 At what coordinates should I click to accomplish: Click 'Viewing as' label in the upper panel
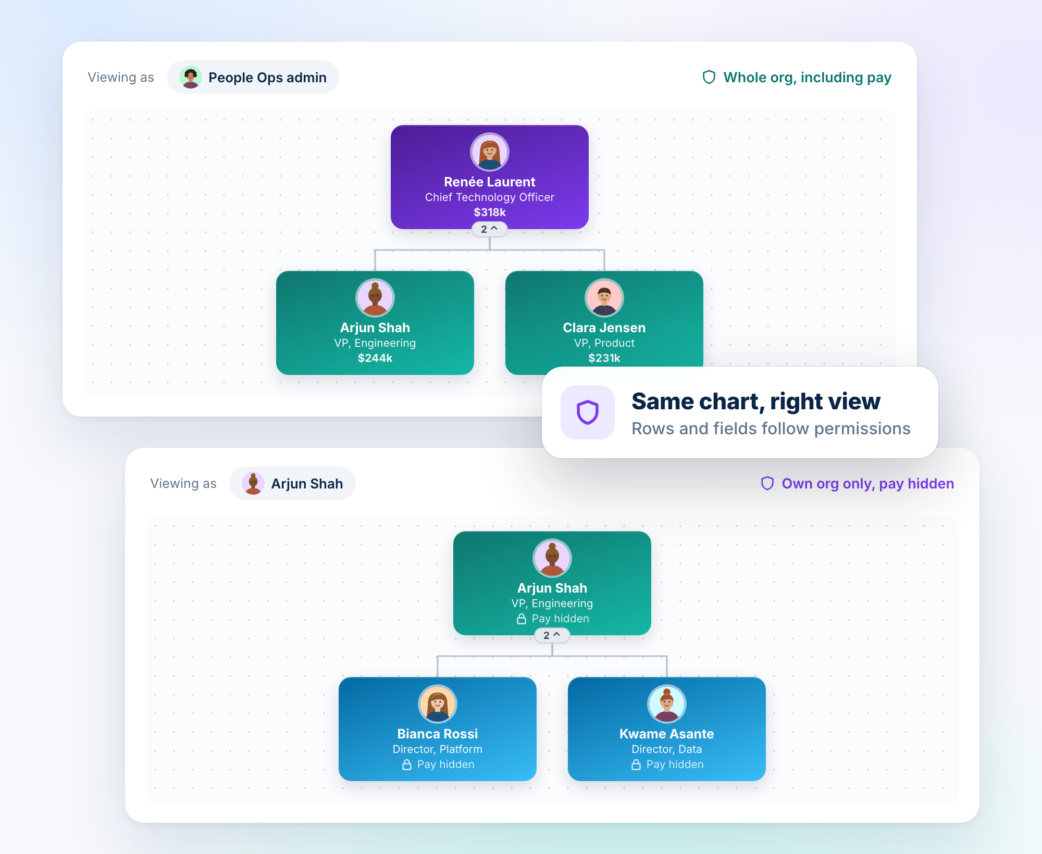(x=121, y=77)
